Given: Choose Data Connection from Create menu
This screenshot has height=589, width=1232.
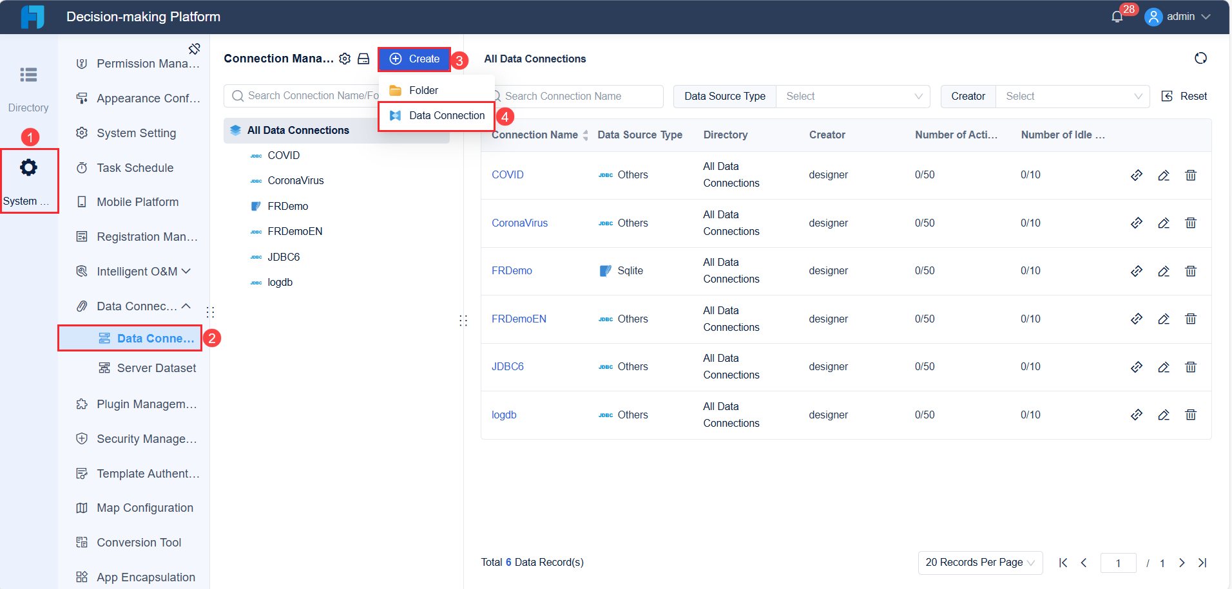Looking at the screenshot, I should [x=436, y=116].
